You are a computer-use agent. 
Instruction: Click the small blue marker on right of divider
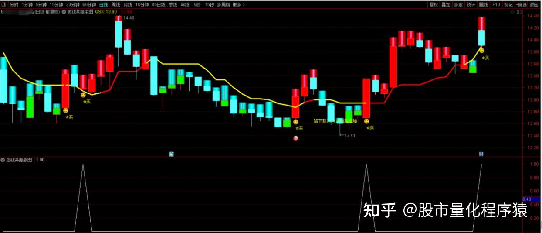point(481,154)
